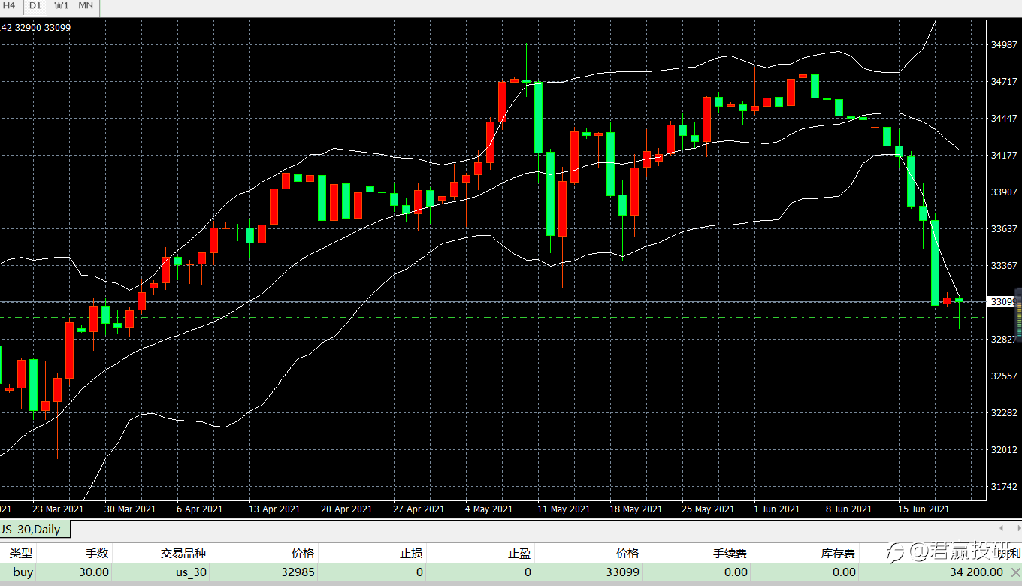Click the 34177 price axis label
This screenshot has height=586, width=1022.
pos(1005,156)
